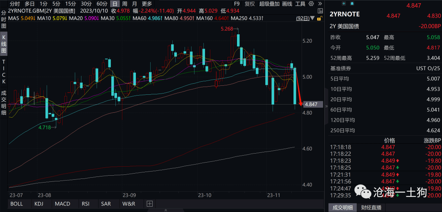
Task: Add 2YRNOTE to watchlist with plus icon
Action: tap(345, 3)
